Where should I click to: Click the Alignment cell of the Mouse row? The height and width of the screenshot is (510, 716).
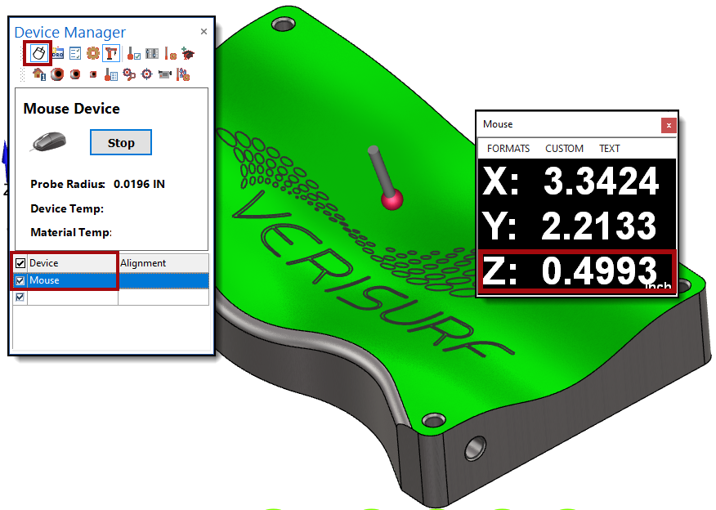click(163, 280)
